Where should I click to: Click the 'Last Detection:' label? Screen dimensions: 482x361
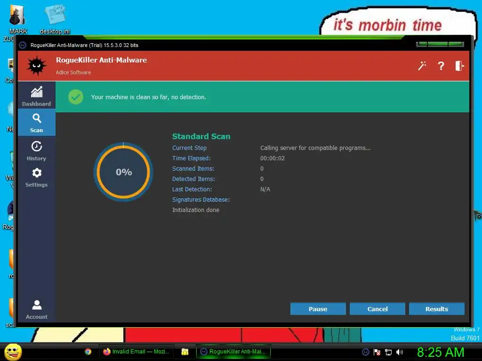pyautogui.click(x=192, y=189)
